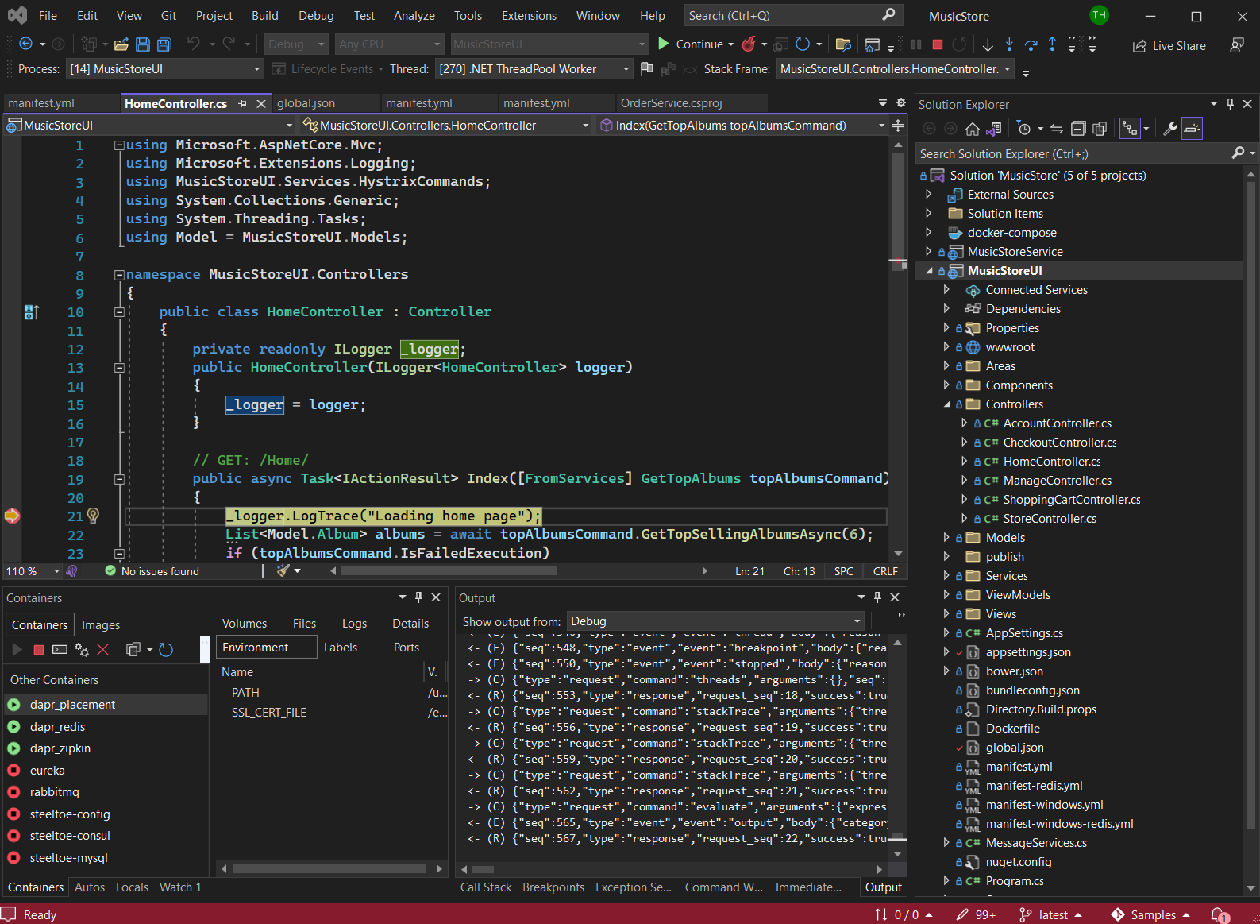Viewport: 1260px width, 924px height.
Task: Click the Live Share button
Action: pyautogui.click(x=1169, y=46)
